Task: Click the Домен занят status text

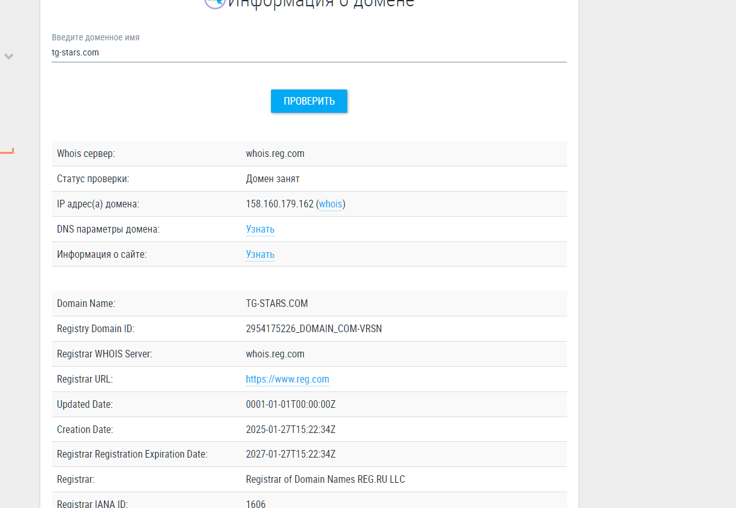Action: pos(272,179)
